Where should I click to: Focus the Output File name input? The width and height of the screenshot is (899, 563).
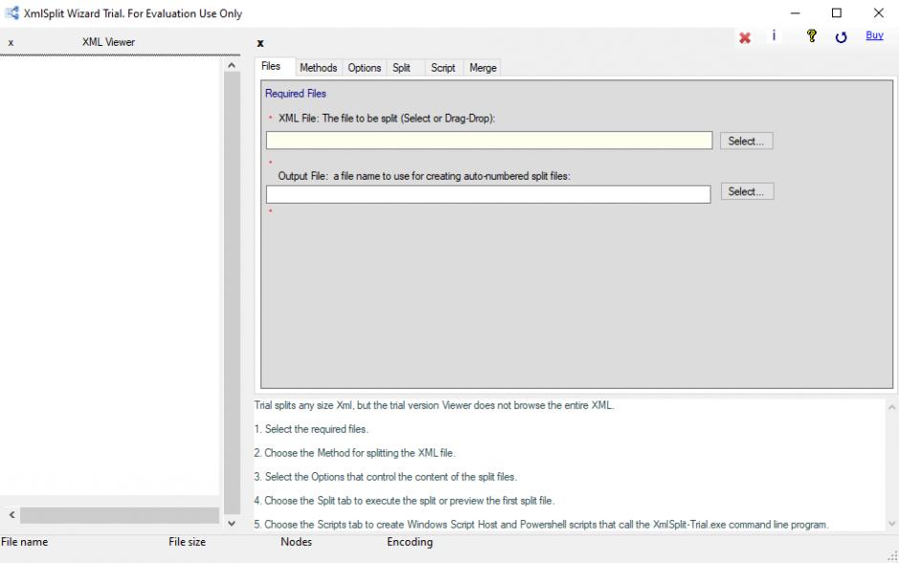[489, 194]
